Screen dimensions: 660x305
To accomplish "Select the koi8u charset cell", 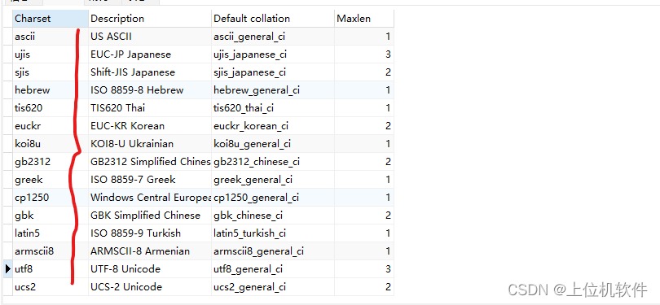I will tap(51, 144).
